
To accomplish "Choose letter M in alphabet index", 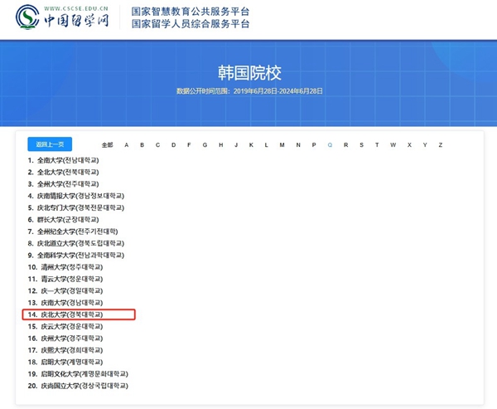I will 282,145.
